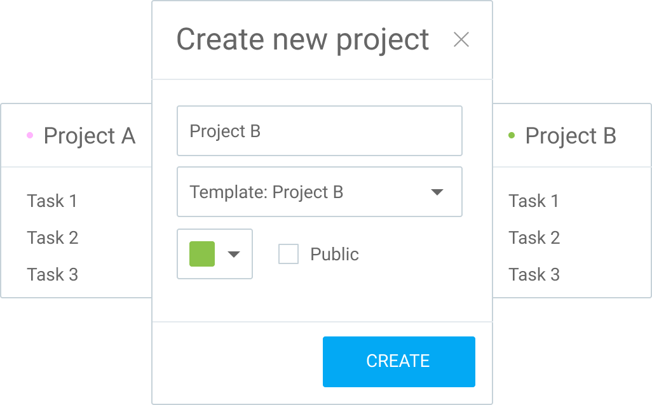The height and width of the screenshot is (405, 652).
Task: Click the Template dropdown arrow
Action: [437, 192]
